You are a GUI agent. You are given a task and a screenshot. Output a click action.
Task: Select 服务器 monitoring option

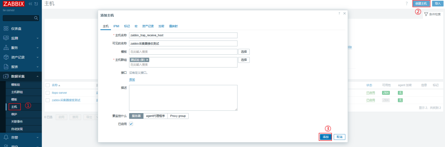136,116
